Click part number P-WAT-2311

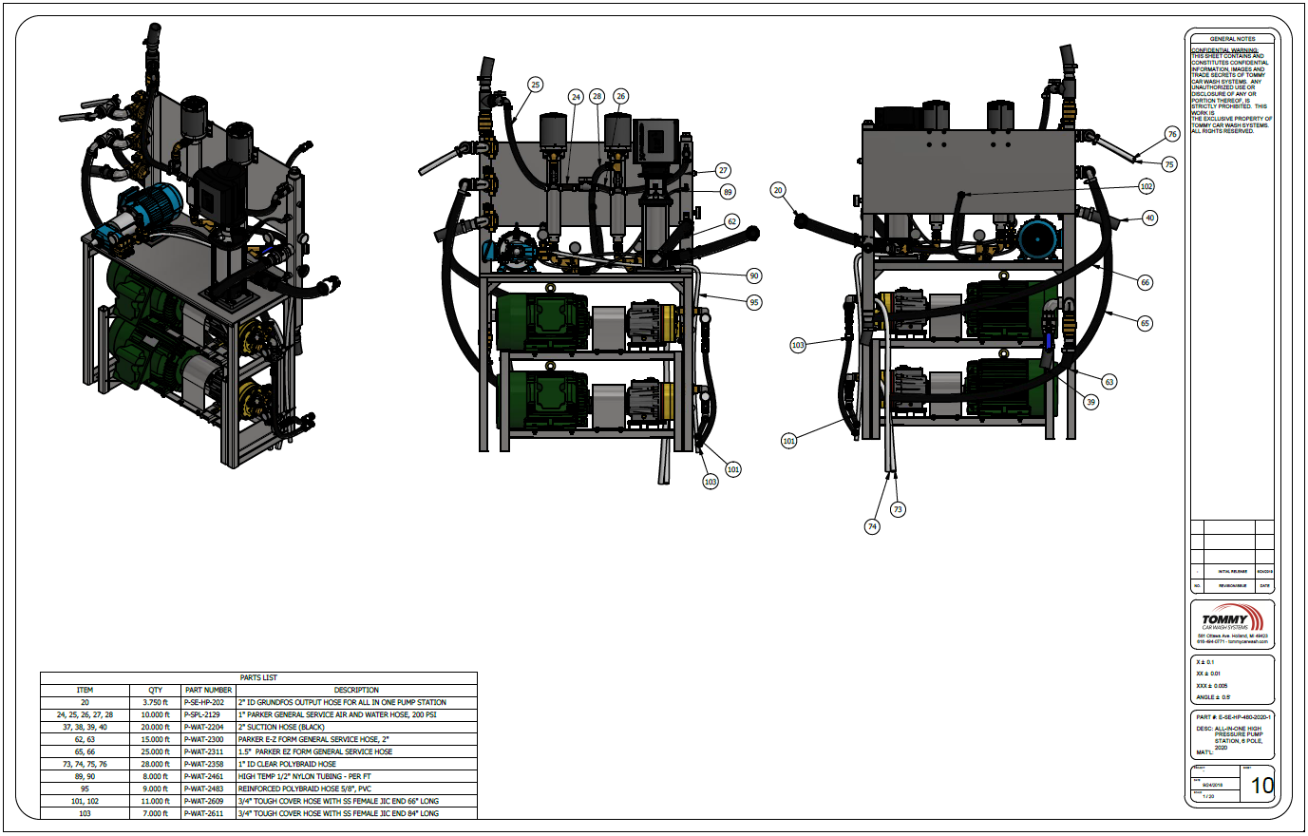click(x=204, y=751)
